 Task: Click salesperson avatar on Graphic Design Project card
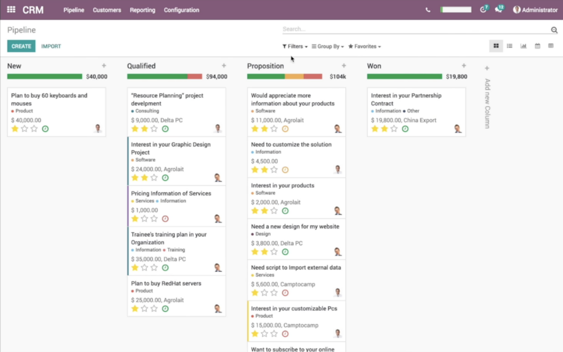point(218,177)
